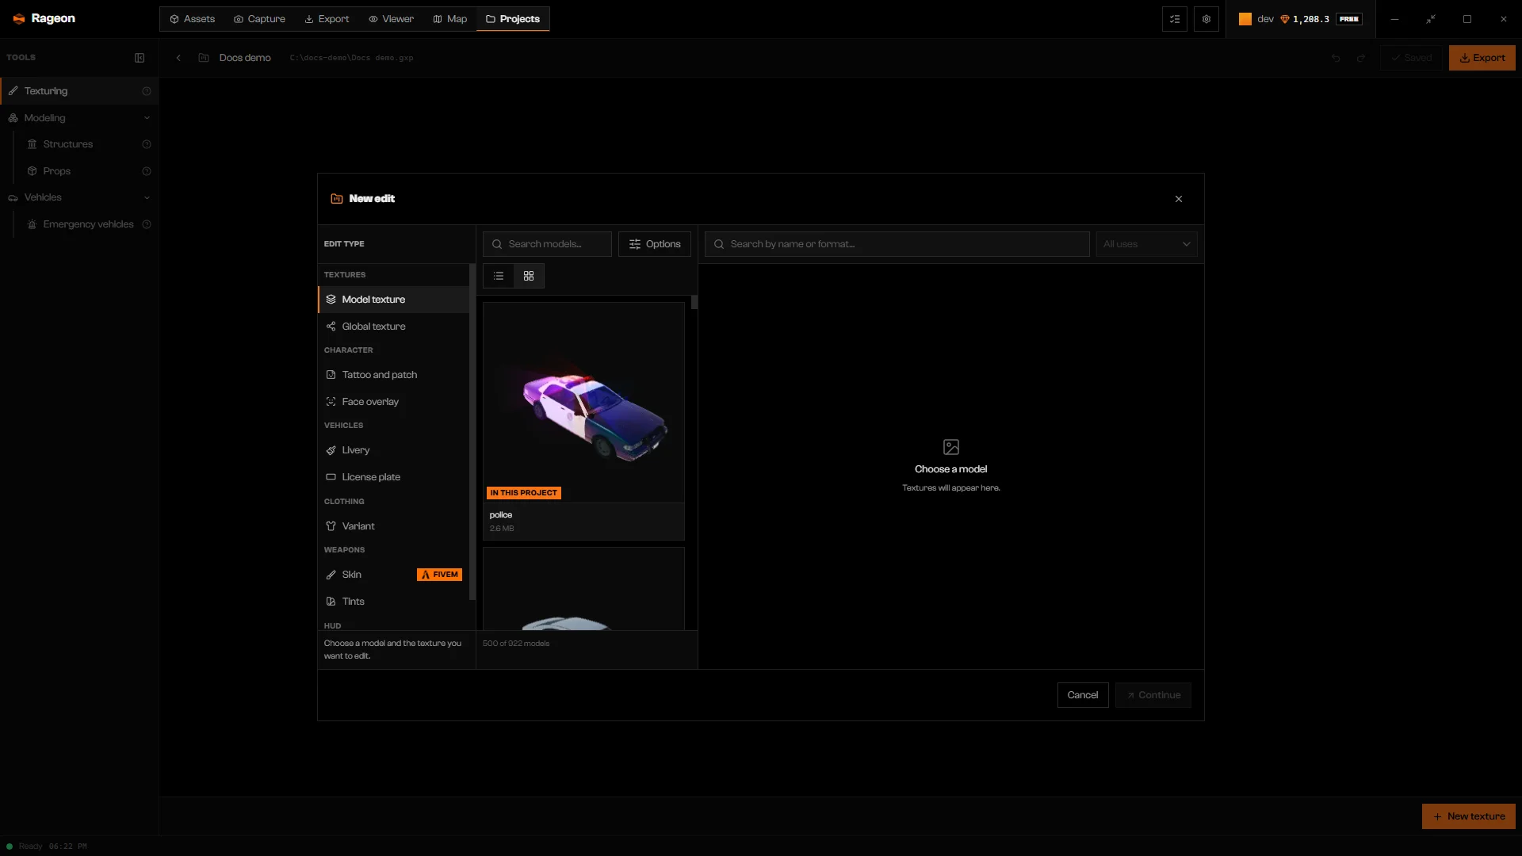Viewport: 1522px width, 856px height.
Task: Collapse the Tools sidebar panel icon
Action: tap(140, 58)
